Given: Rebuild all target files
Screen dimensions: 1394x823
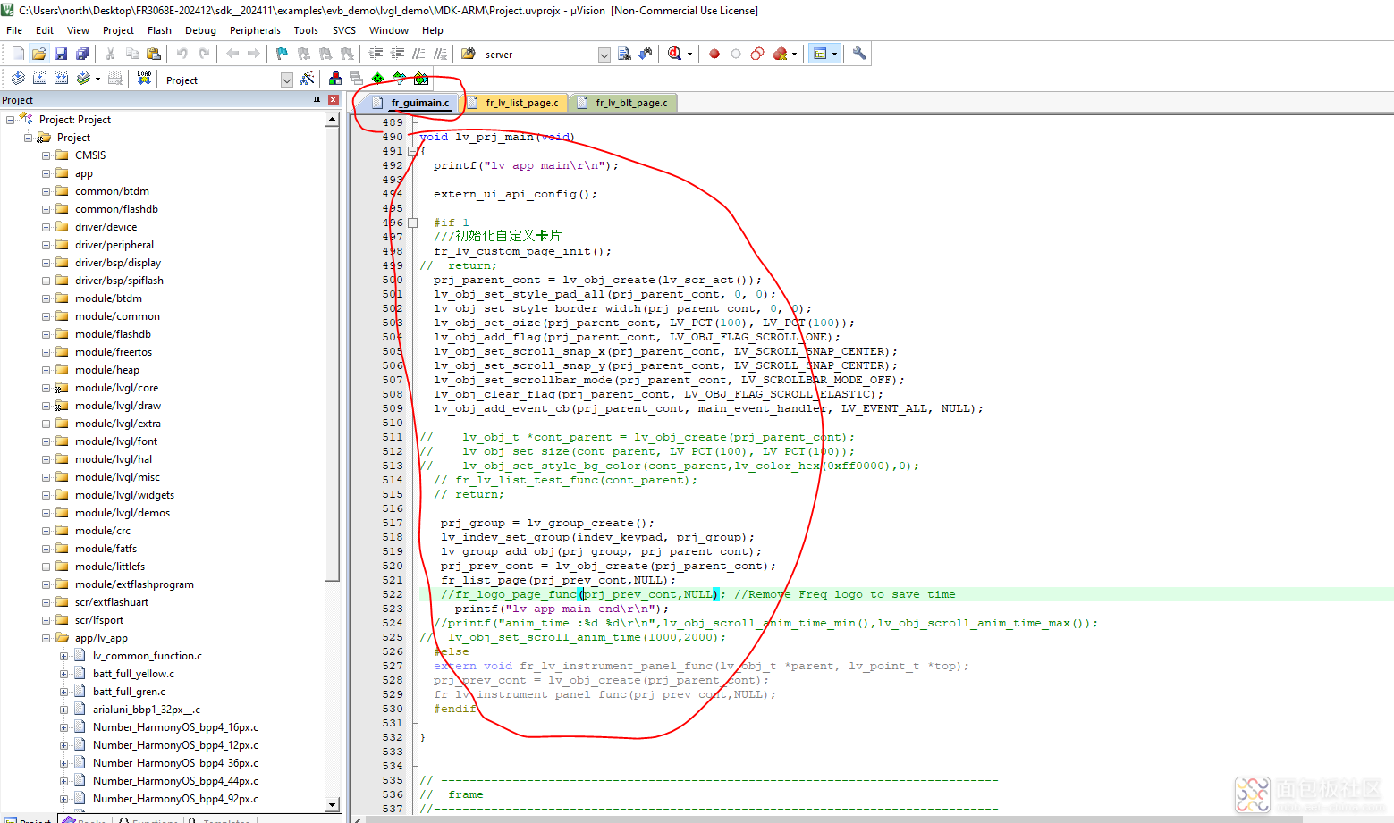Looking at the screenshot, I should (61, 79).
